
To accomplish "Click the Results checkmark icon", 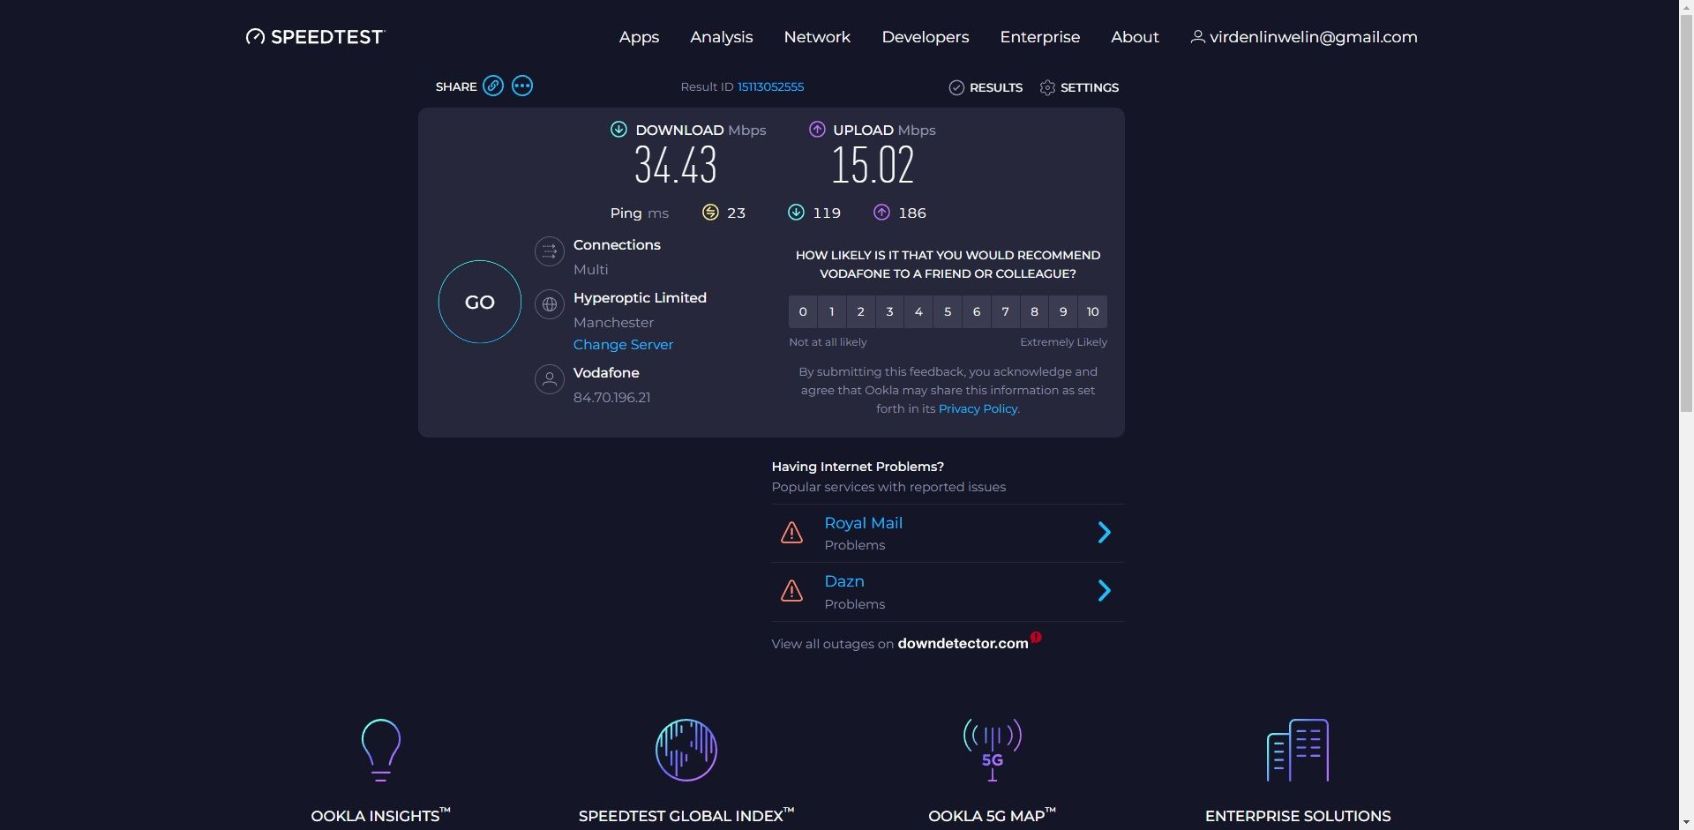I will [x=956, y=87].
